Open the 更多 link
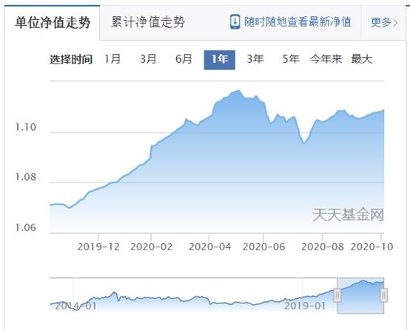Image resolution: width=410 pixels, height=330 pixels. [384, 22]
